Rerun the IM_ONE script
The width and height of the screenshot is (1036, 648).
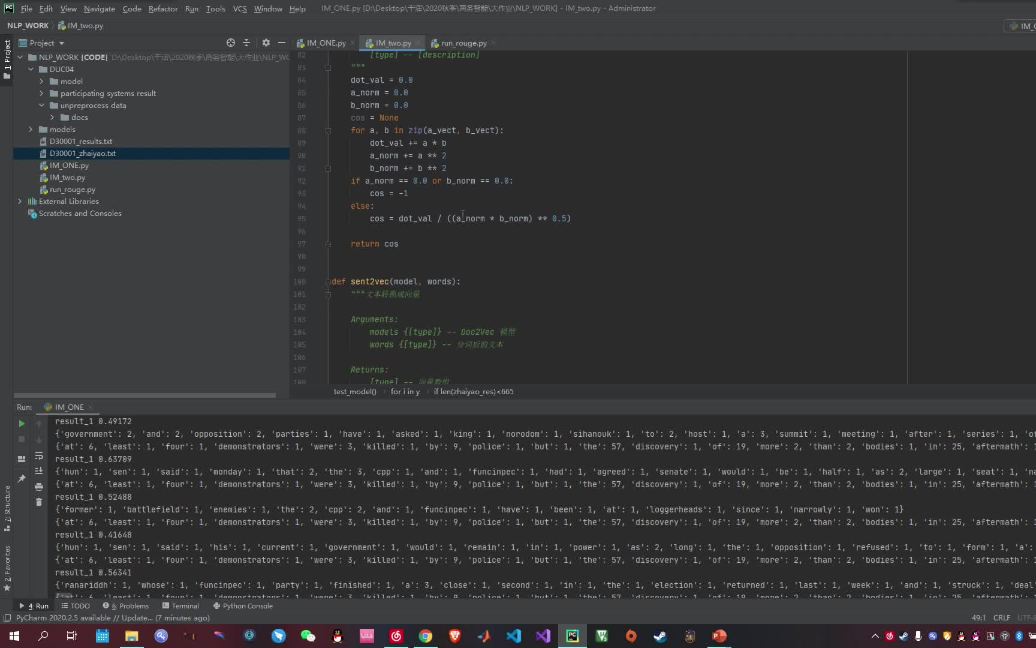pyautogui.click(x=22, y=424)
